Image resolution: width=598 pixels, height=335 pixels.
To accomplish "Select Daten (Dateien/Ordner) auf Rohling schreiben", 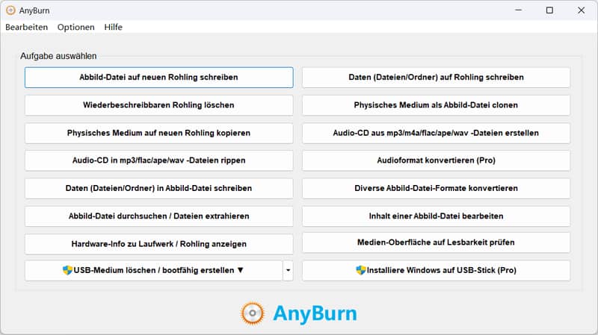I will pos(436,78).
